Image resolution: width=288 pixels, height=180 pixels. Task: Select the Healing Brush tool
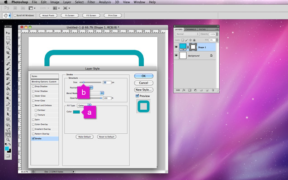(8, 63)
